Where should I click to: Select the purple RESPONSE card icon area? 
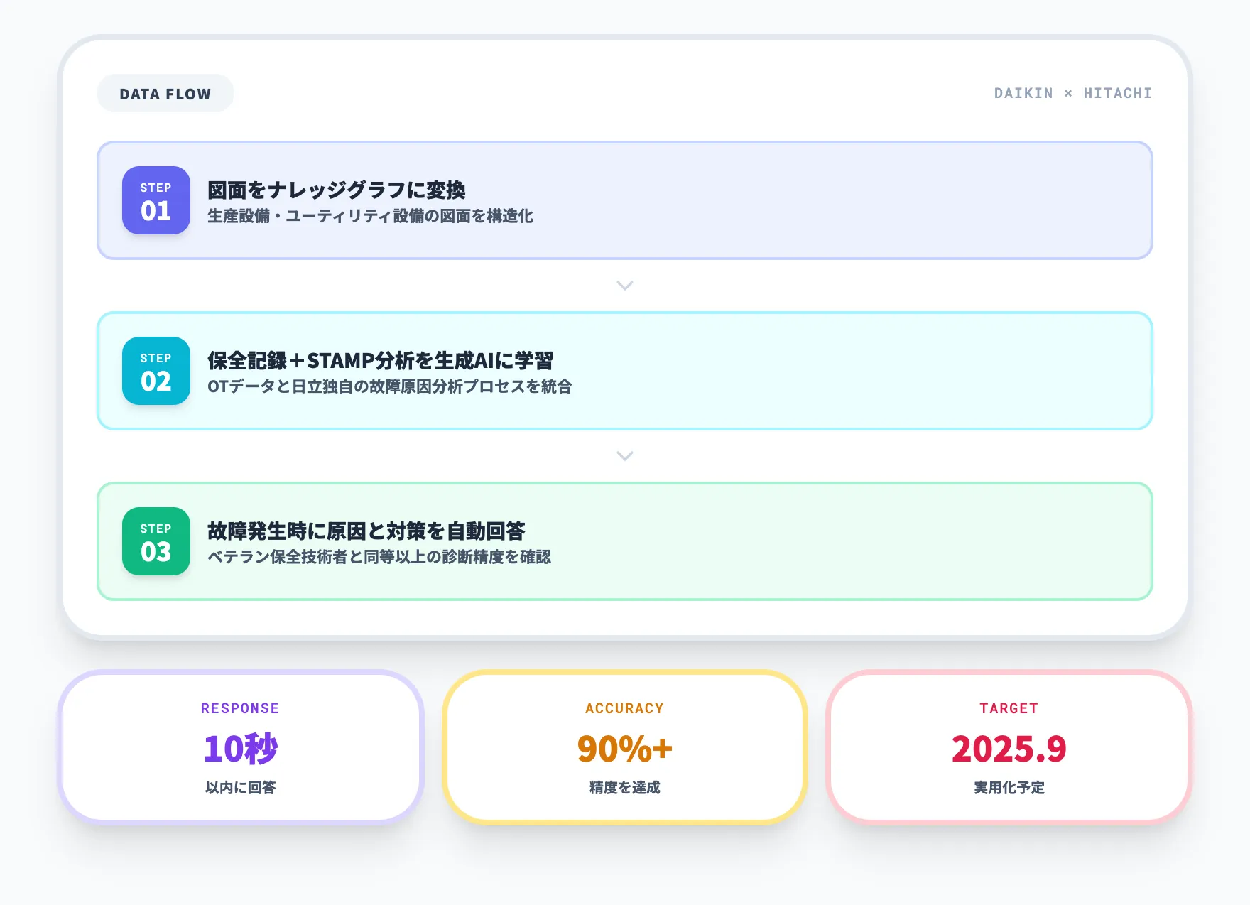[x=240, y=708]
